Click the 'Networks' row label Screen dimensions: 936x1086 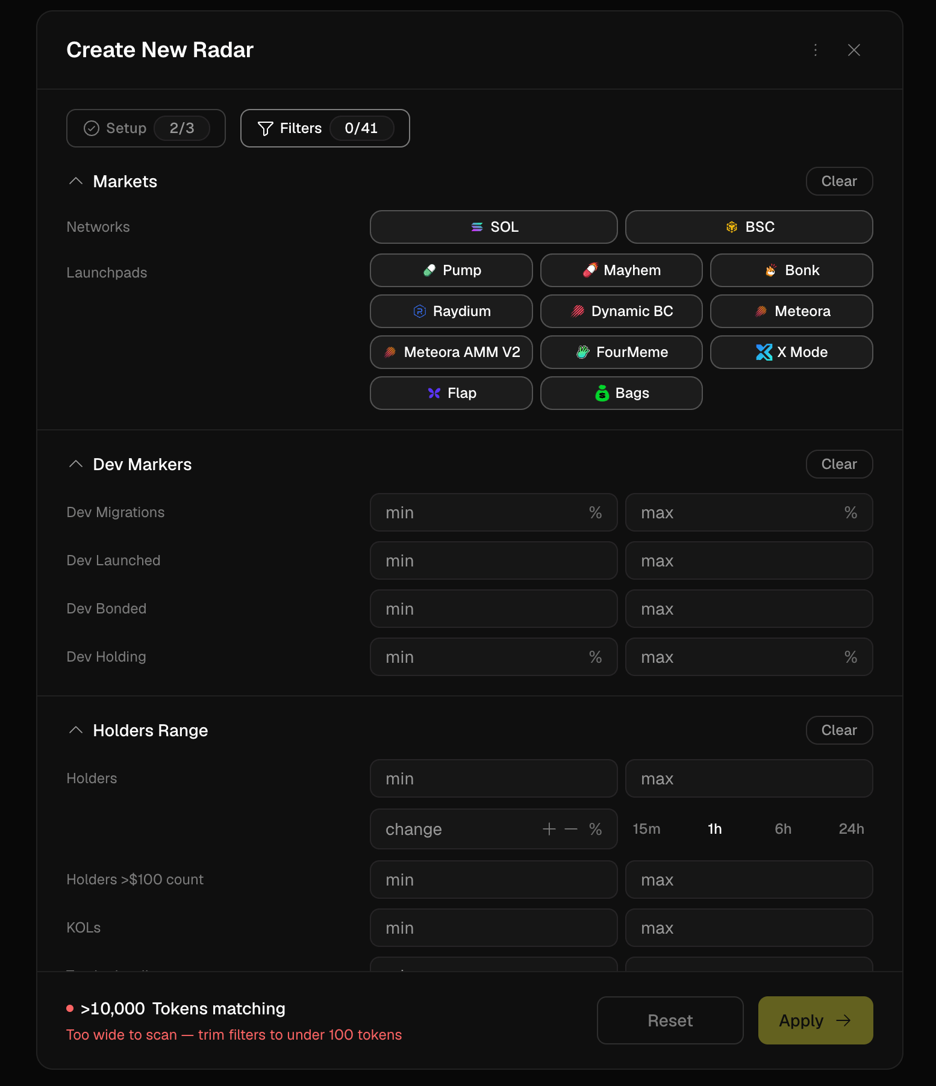(98, 227)
